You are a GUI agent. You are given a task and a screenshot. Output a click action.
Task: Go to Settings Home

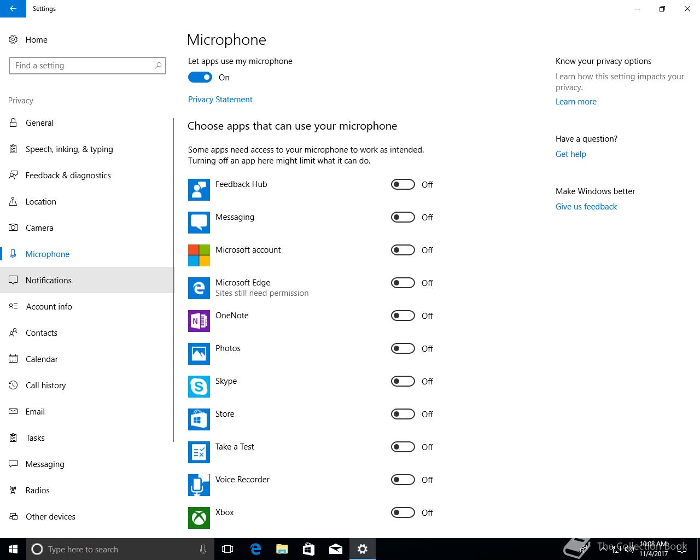(86, 40)
